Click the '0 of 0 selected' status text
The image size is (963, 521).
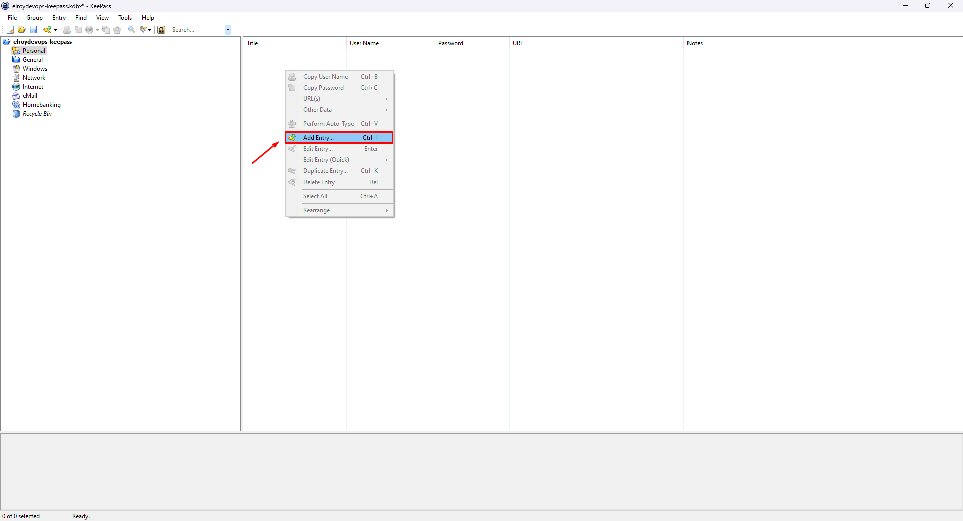21,516
